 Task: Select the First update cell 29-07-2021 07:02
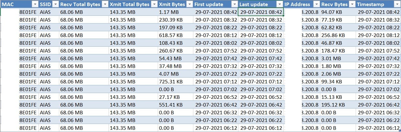click(216, 89)
